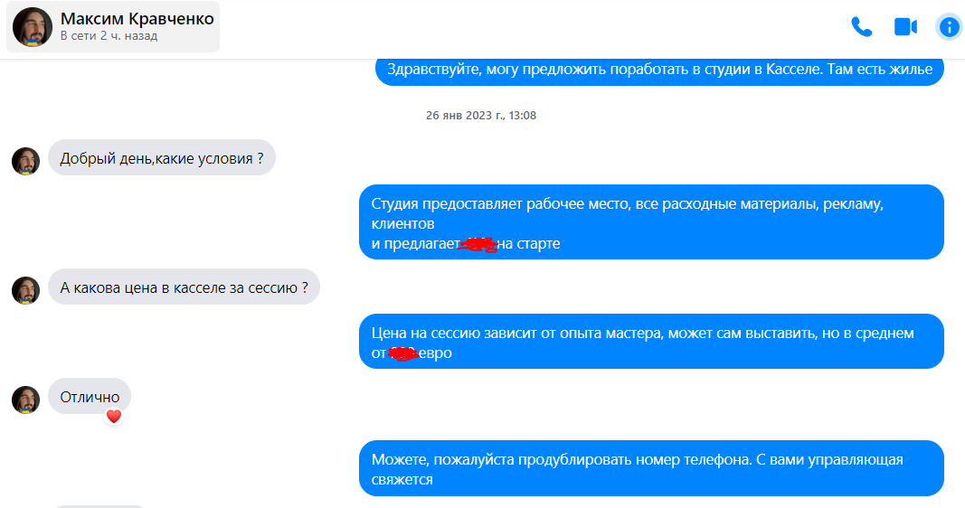Select the top message mentioning студии в Касселе
This screenshot has height=508, width=965.
659,70
